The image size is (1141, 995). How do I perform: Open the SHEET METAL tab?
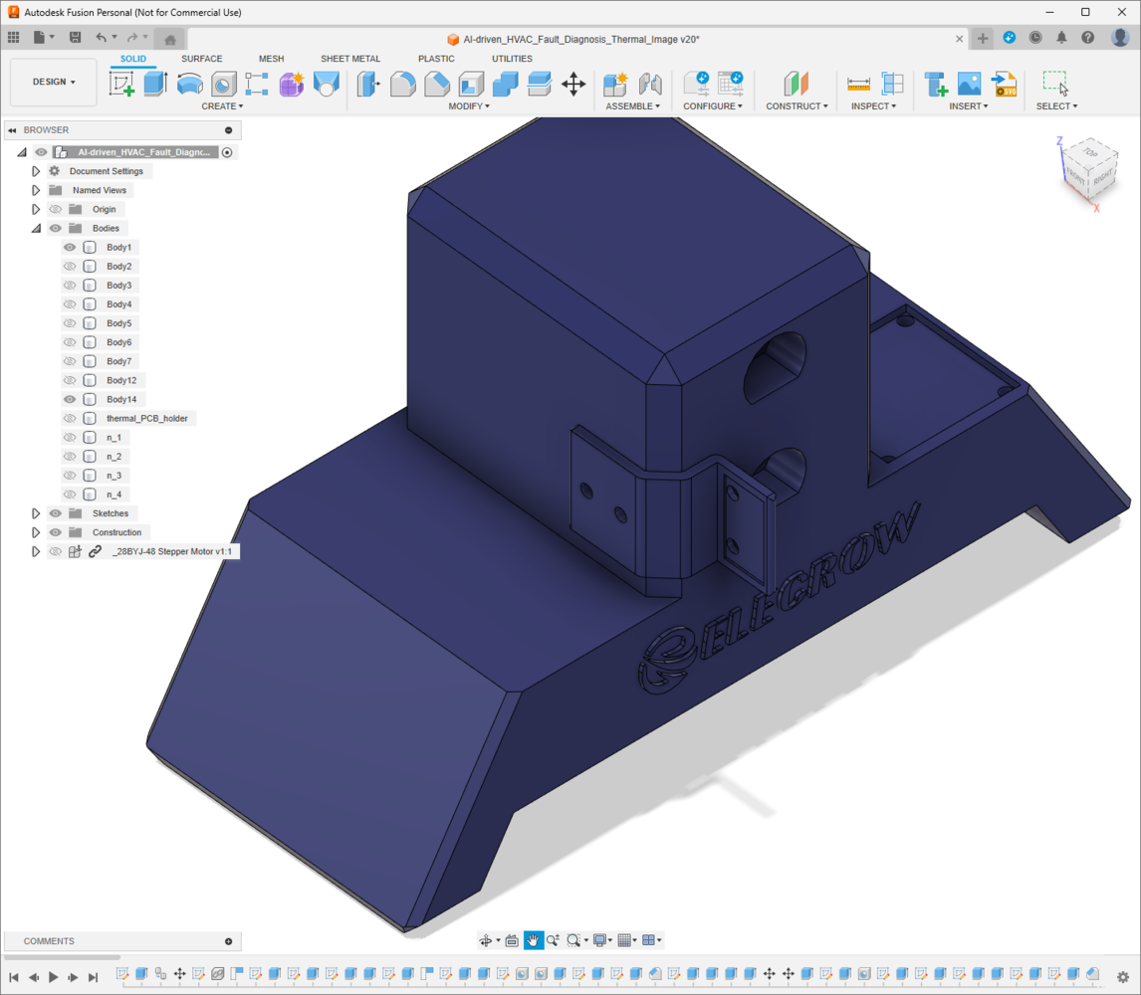350,59
